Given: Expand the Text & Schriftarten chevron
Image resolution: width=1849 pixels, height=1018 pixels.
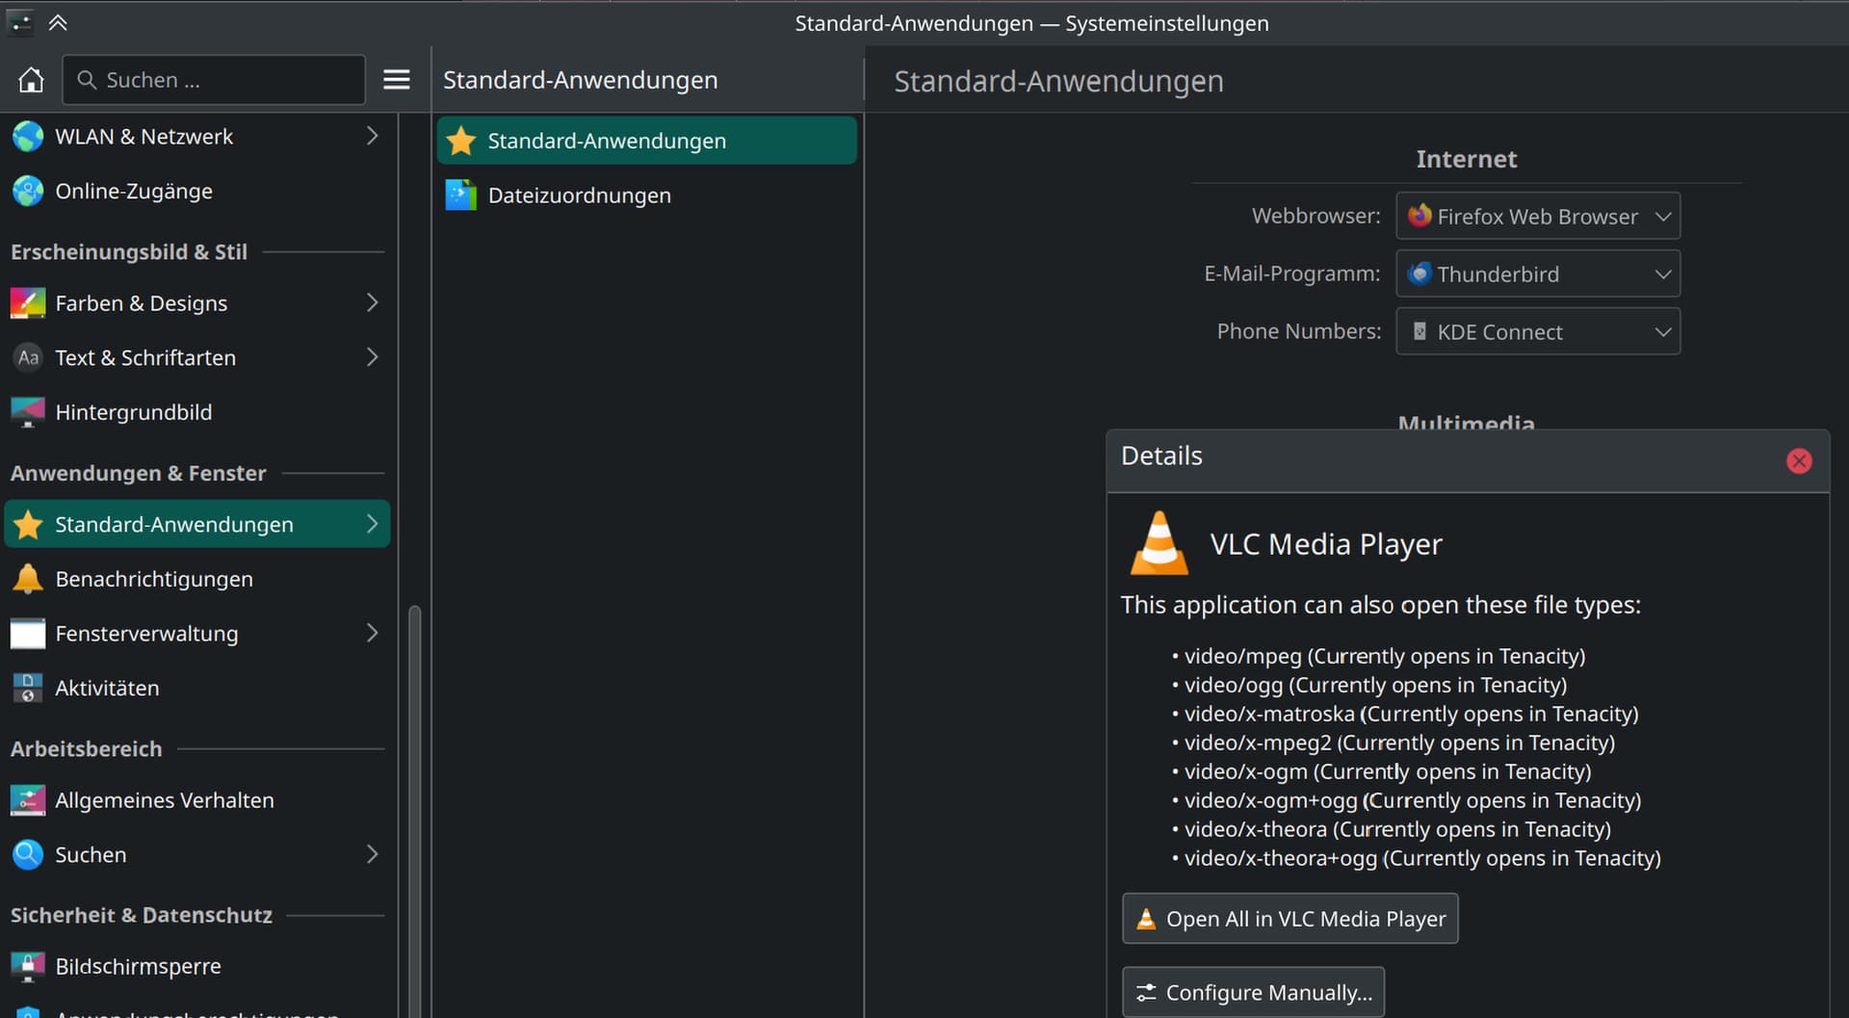Looking at the screenshot, I should [372, 357].
